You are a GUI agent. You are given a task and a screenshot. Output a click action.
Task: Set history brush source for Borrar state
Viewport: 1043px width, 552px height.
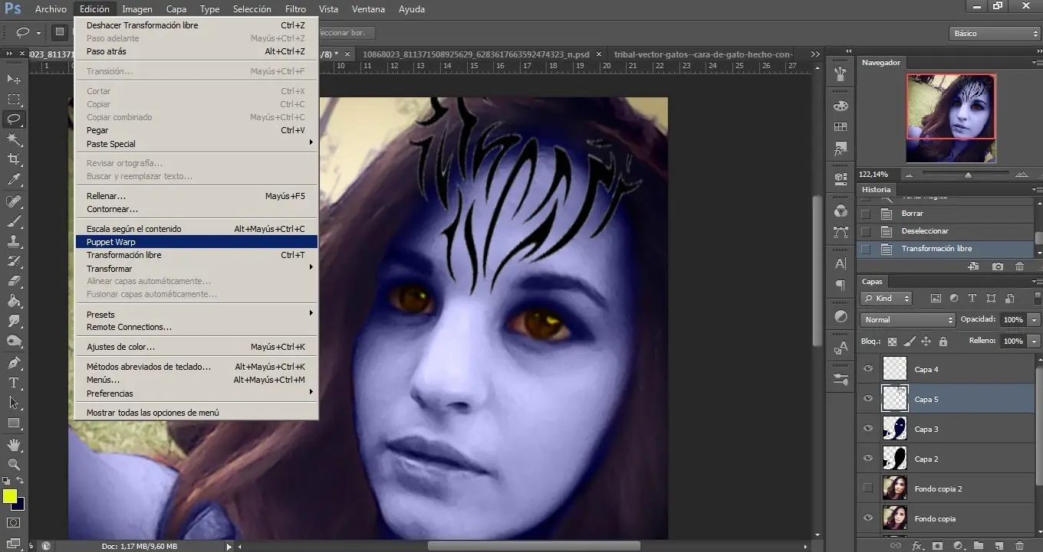pos(866,214)
